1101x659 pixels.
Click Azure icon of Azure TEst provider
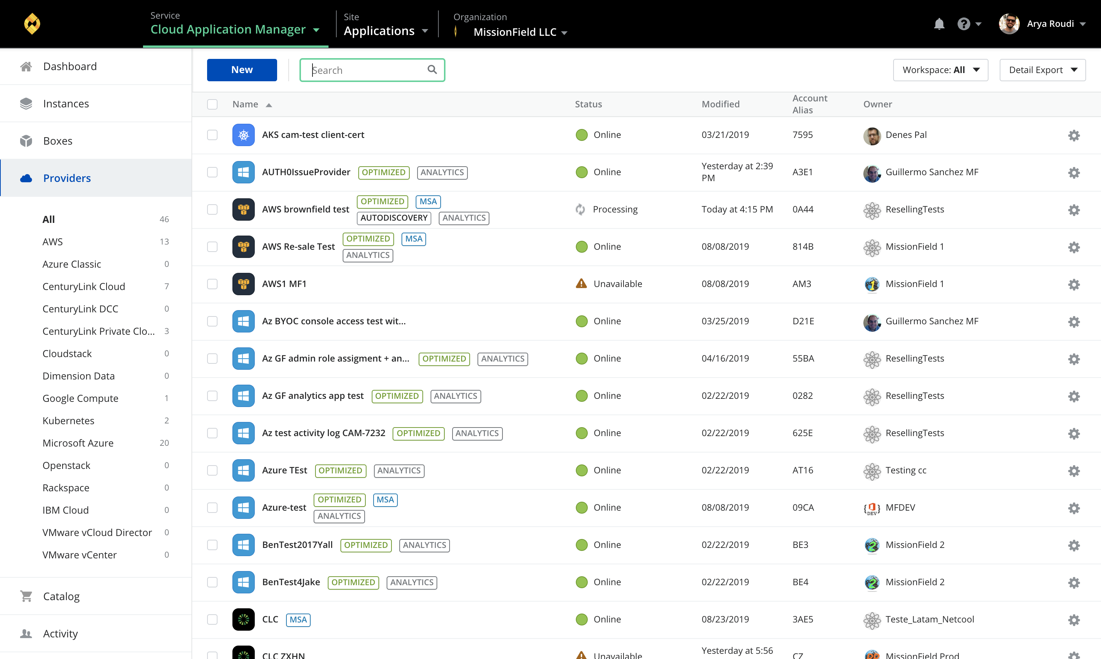click(243, 471)
